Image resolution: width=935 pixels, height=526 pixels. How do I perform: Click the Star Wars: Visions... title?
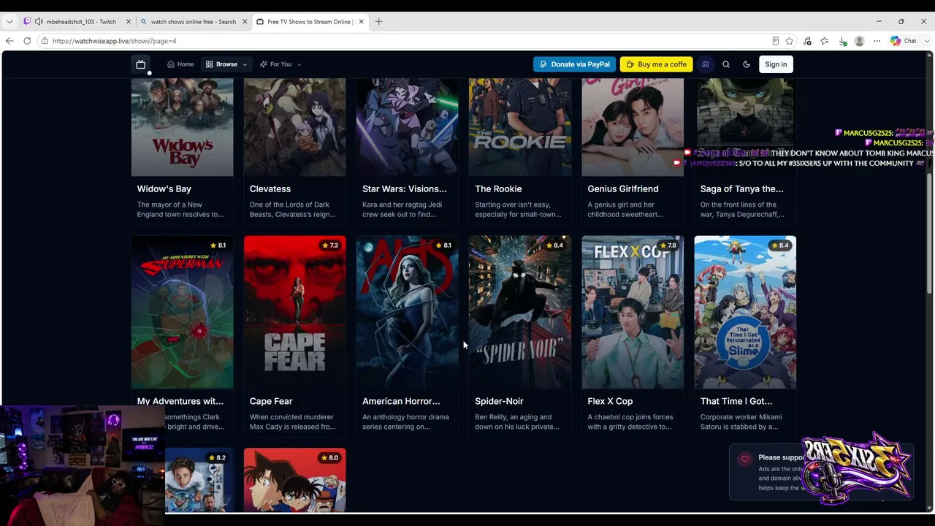click(x=405, y=189)
